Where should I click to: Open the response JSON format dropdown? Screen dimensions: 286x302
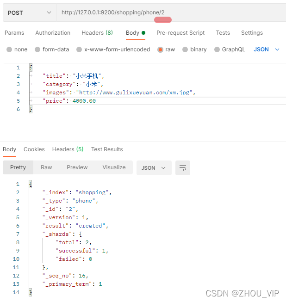tap(154, 168)
